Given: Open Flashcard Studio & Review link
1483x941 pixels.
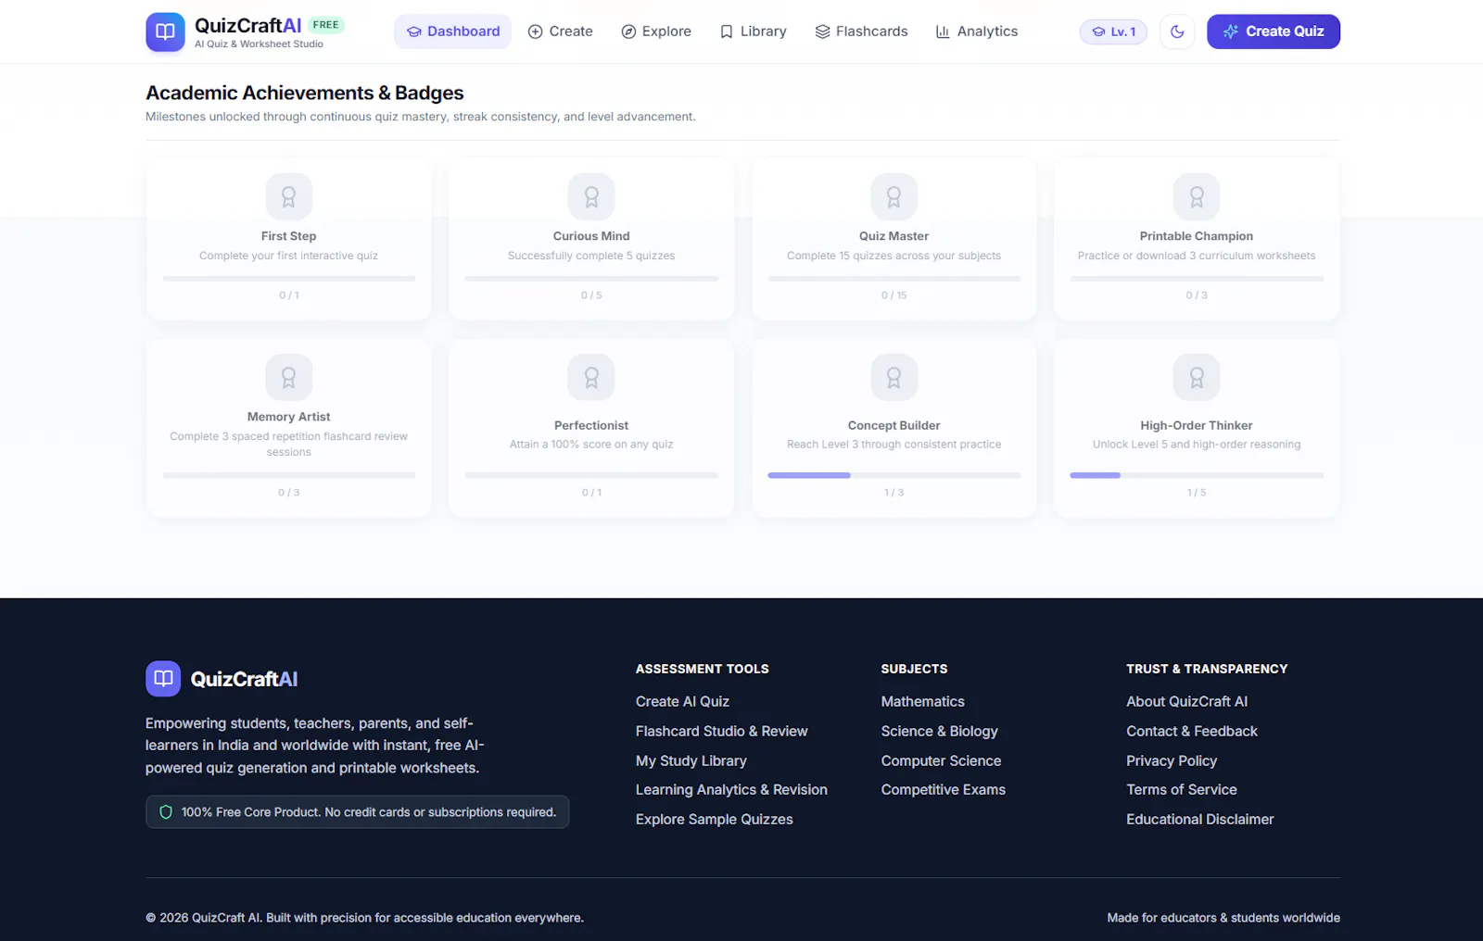Looking at the screenshot, I should pyautogui.click(x=722, y=732).
